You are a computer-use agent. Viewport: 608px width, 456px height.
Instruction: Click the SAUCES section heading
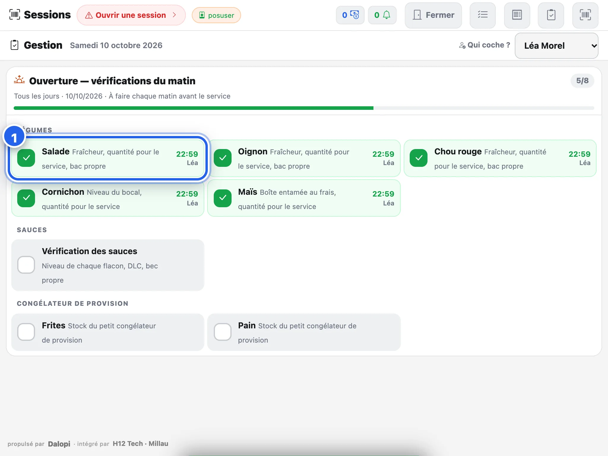point(32,230)
